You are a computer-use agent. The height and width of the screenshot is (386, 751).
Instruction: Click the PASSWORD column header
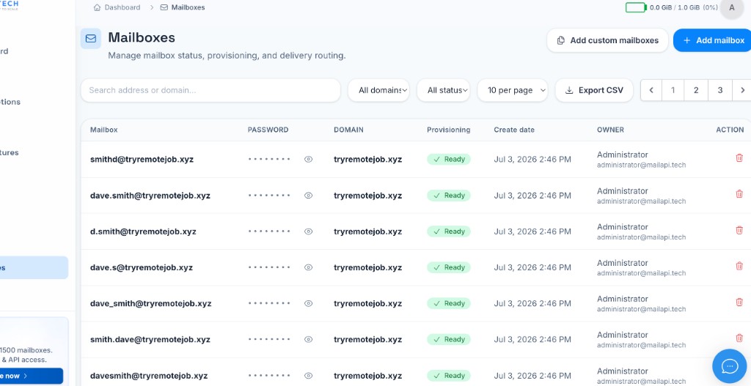pyautogui.click(x=268, y=130)
